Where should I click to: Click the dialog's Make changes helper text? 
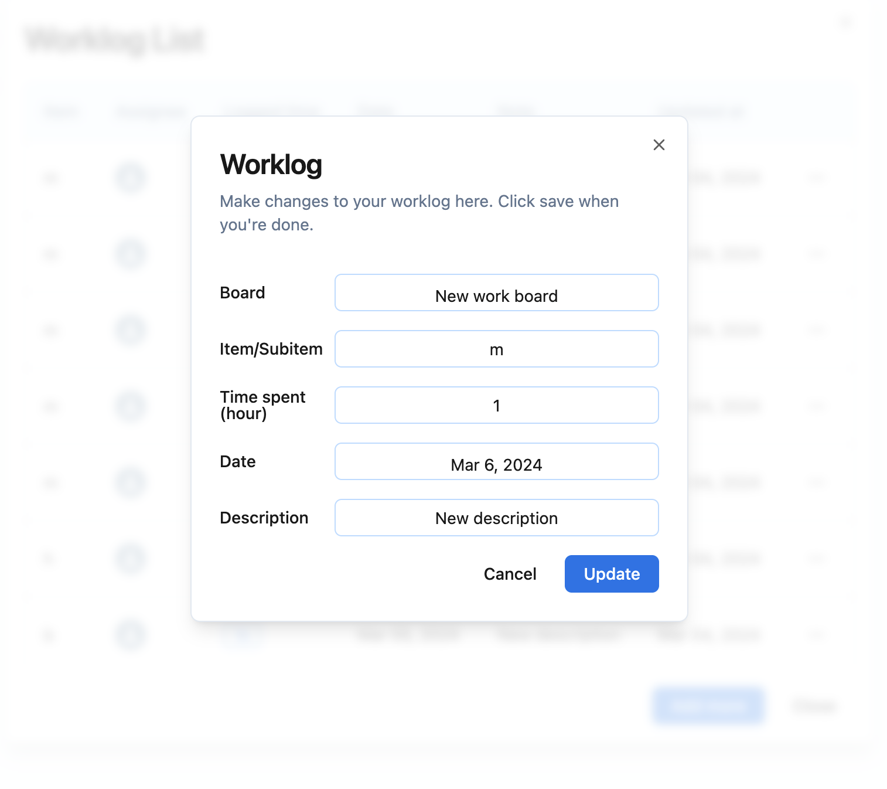(x=419, y=213)
